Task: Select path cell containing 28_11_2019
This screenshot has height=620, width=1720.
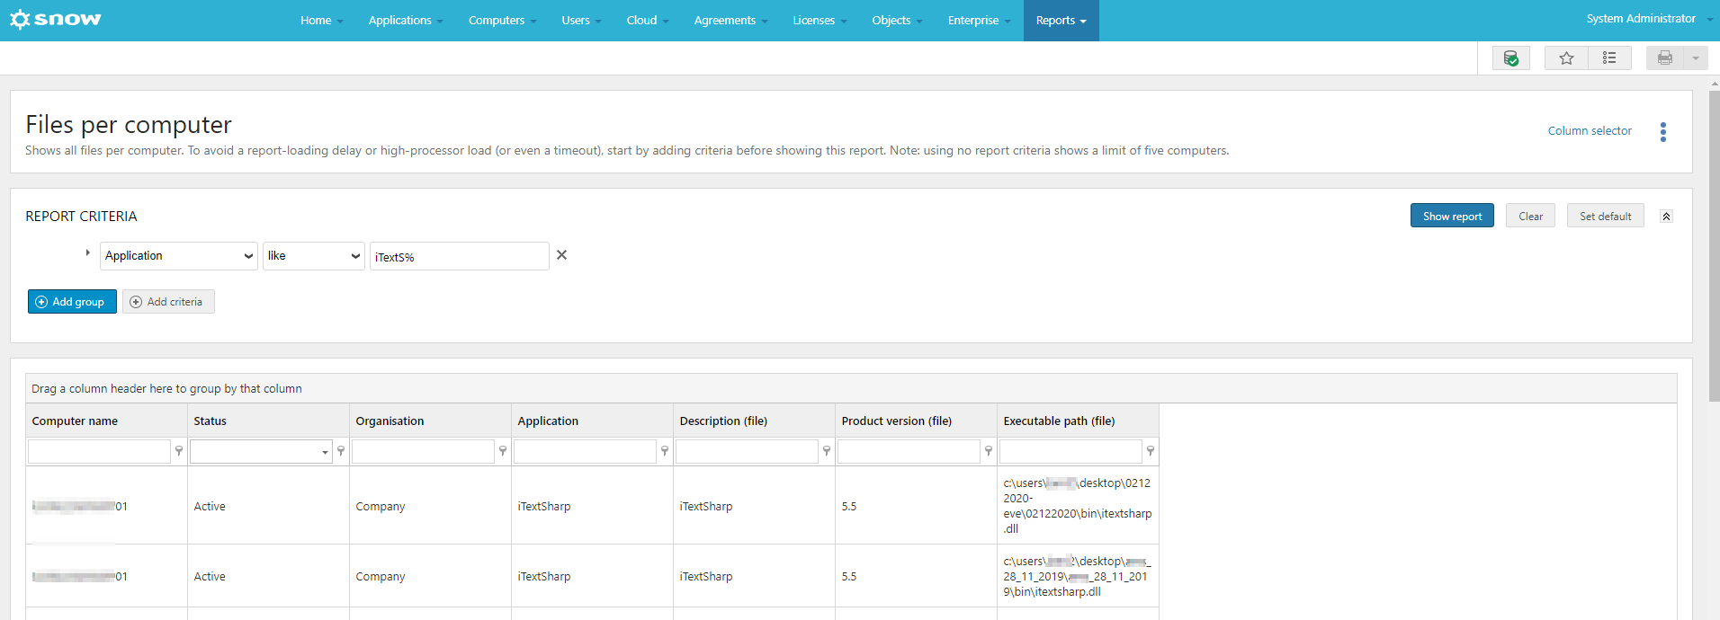Action: tap(1078, 576)
